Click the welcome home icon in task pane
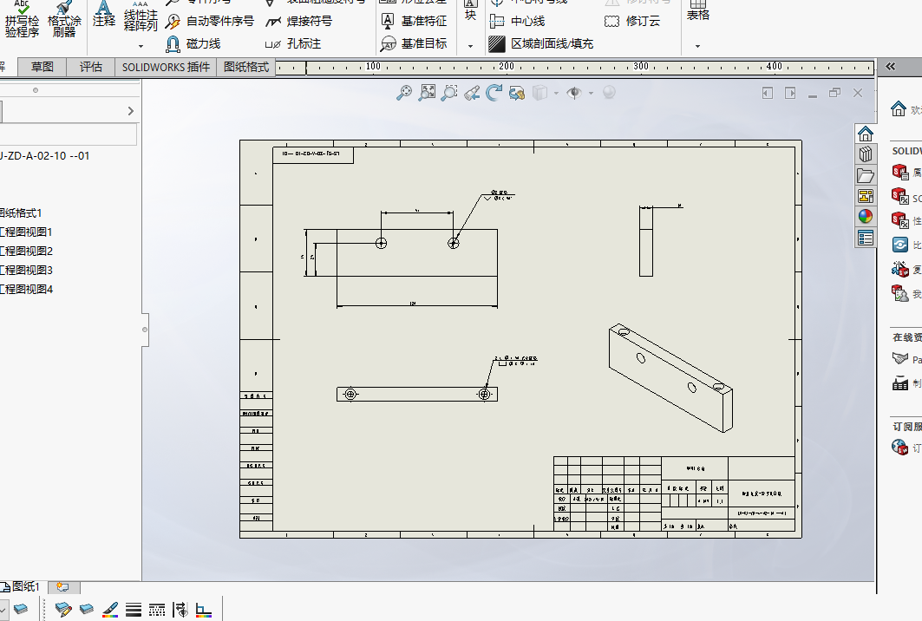Viewport: 922px width, 621px height. tap(899, 108)
